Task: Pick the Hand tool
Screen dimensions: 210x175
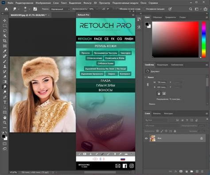Action: [x=5, y=117]
